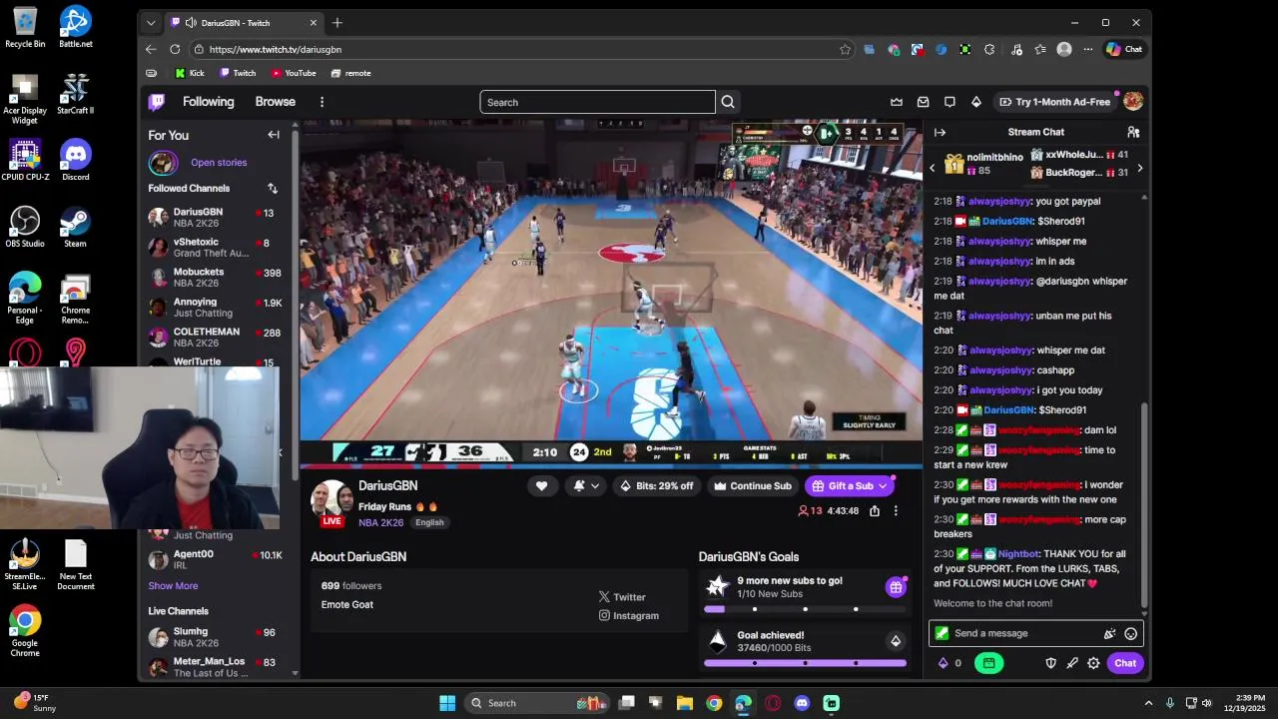Viewport: 1278px width, 719px height.
Task: Open the chat community users icon
Action: coord(1133,132)
